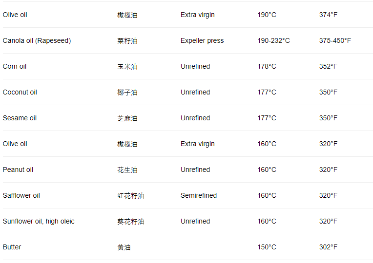Select the Chinese name 黄油 beside Butter
373x263 pixels.
click(x=124, y=247)
